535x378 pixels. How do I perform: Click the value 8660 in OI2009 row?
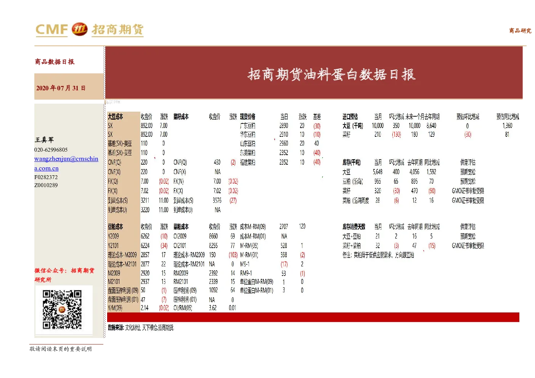click(213, 236)
